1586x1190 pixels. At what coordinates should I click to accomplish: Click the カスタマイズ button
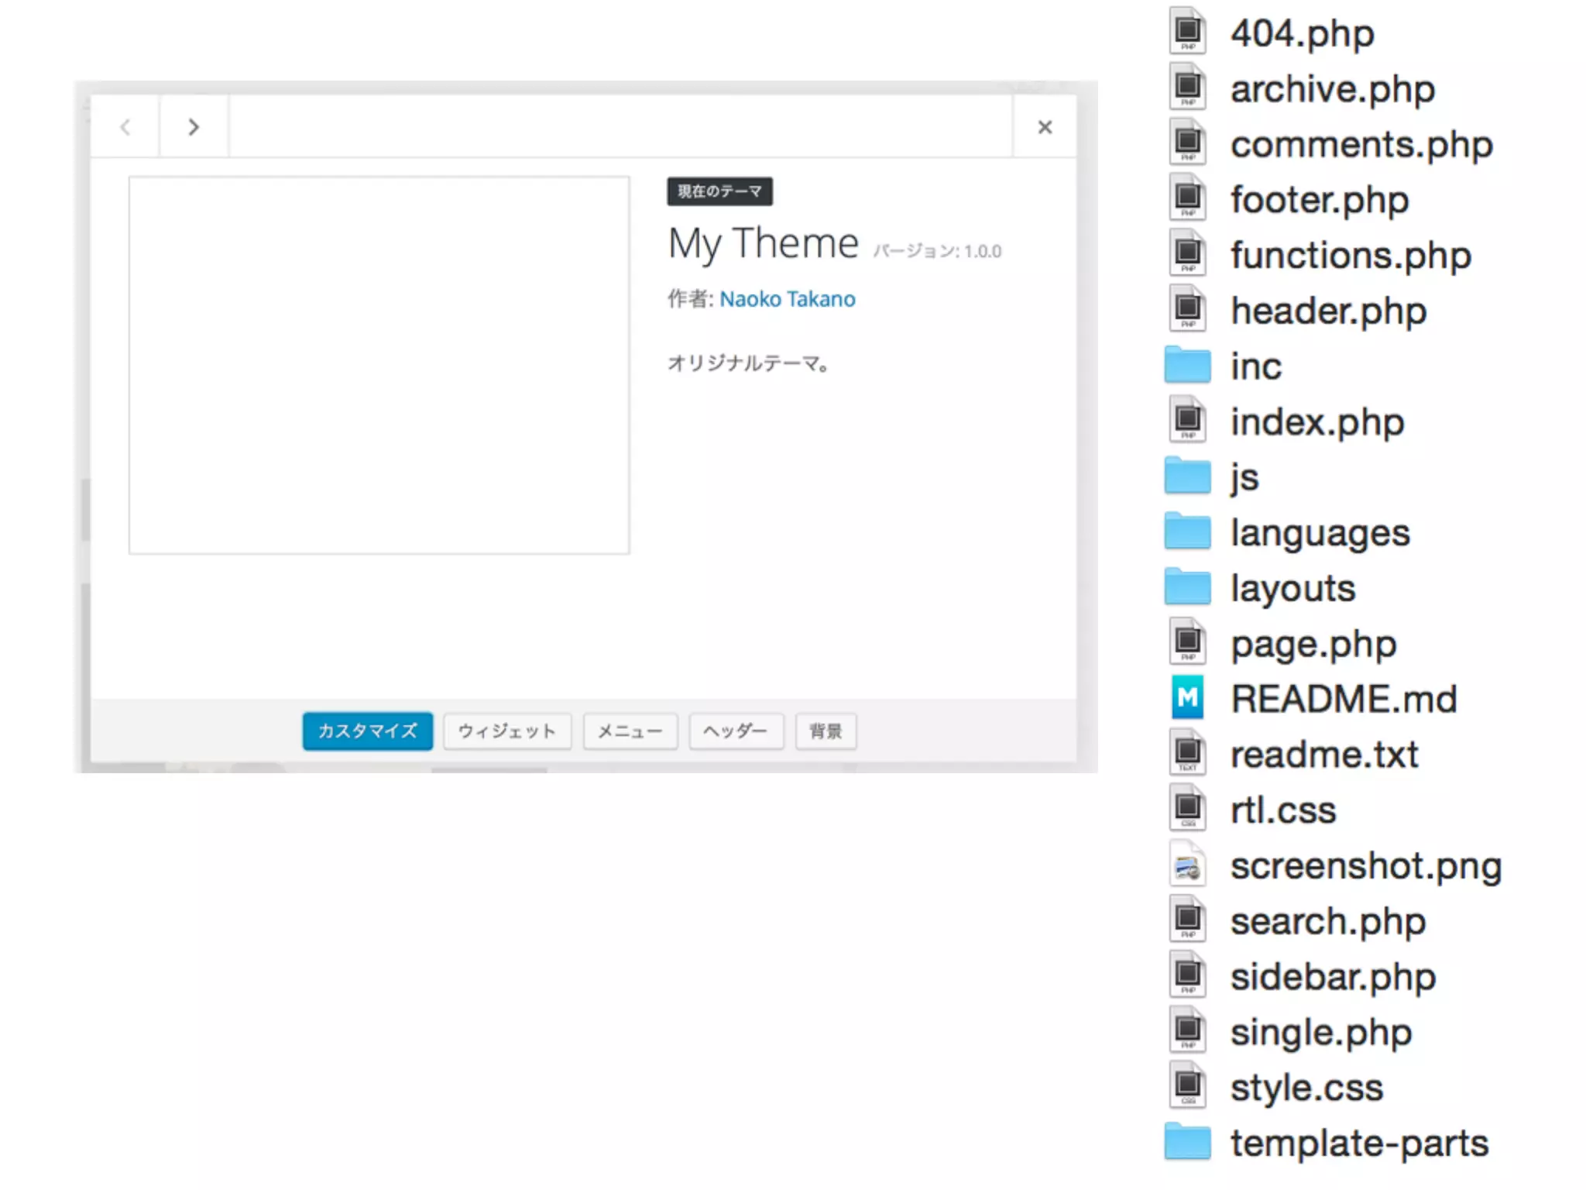[368, 731]
